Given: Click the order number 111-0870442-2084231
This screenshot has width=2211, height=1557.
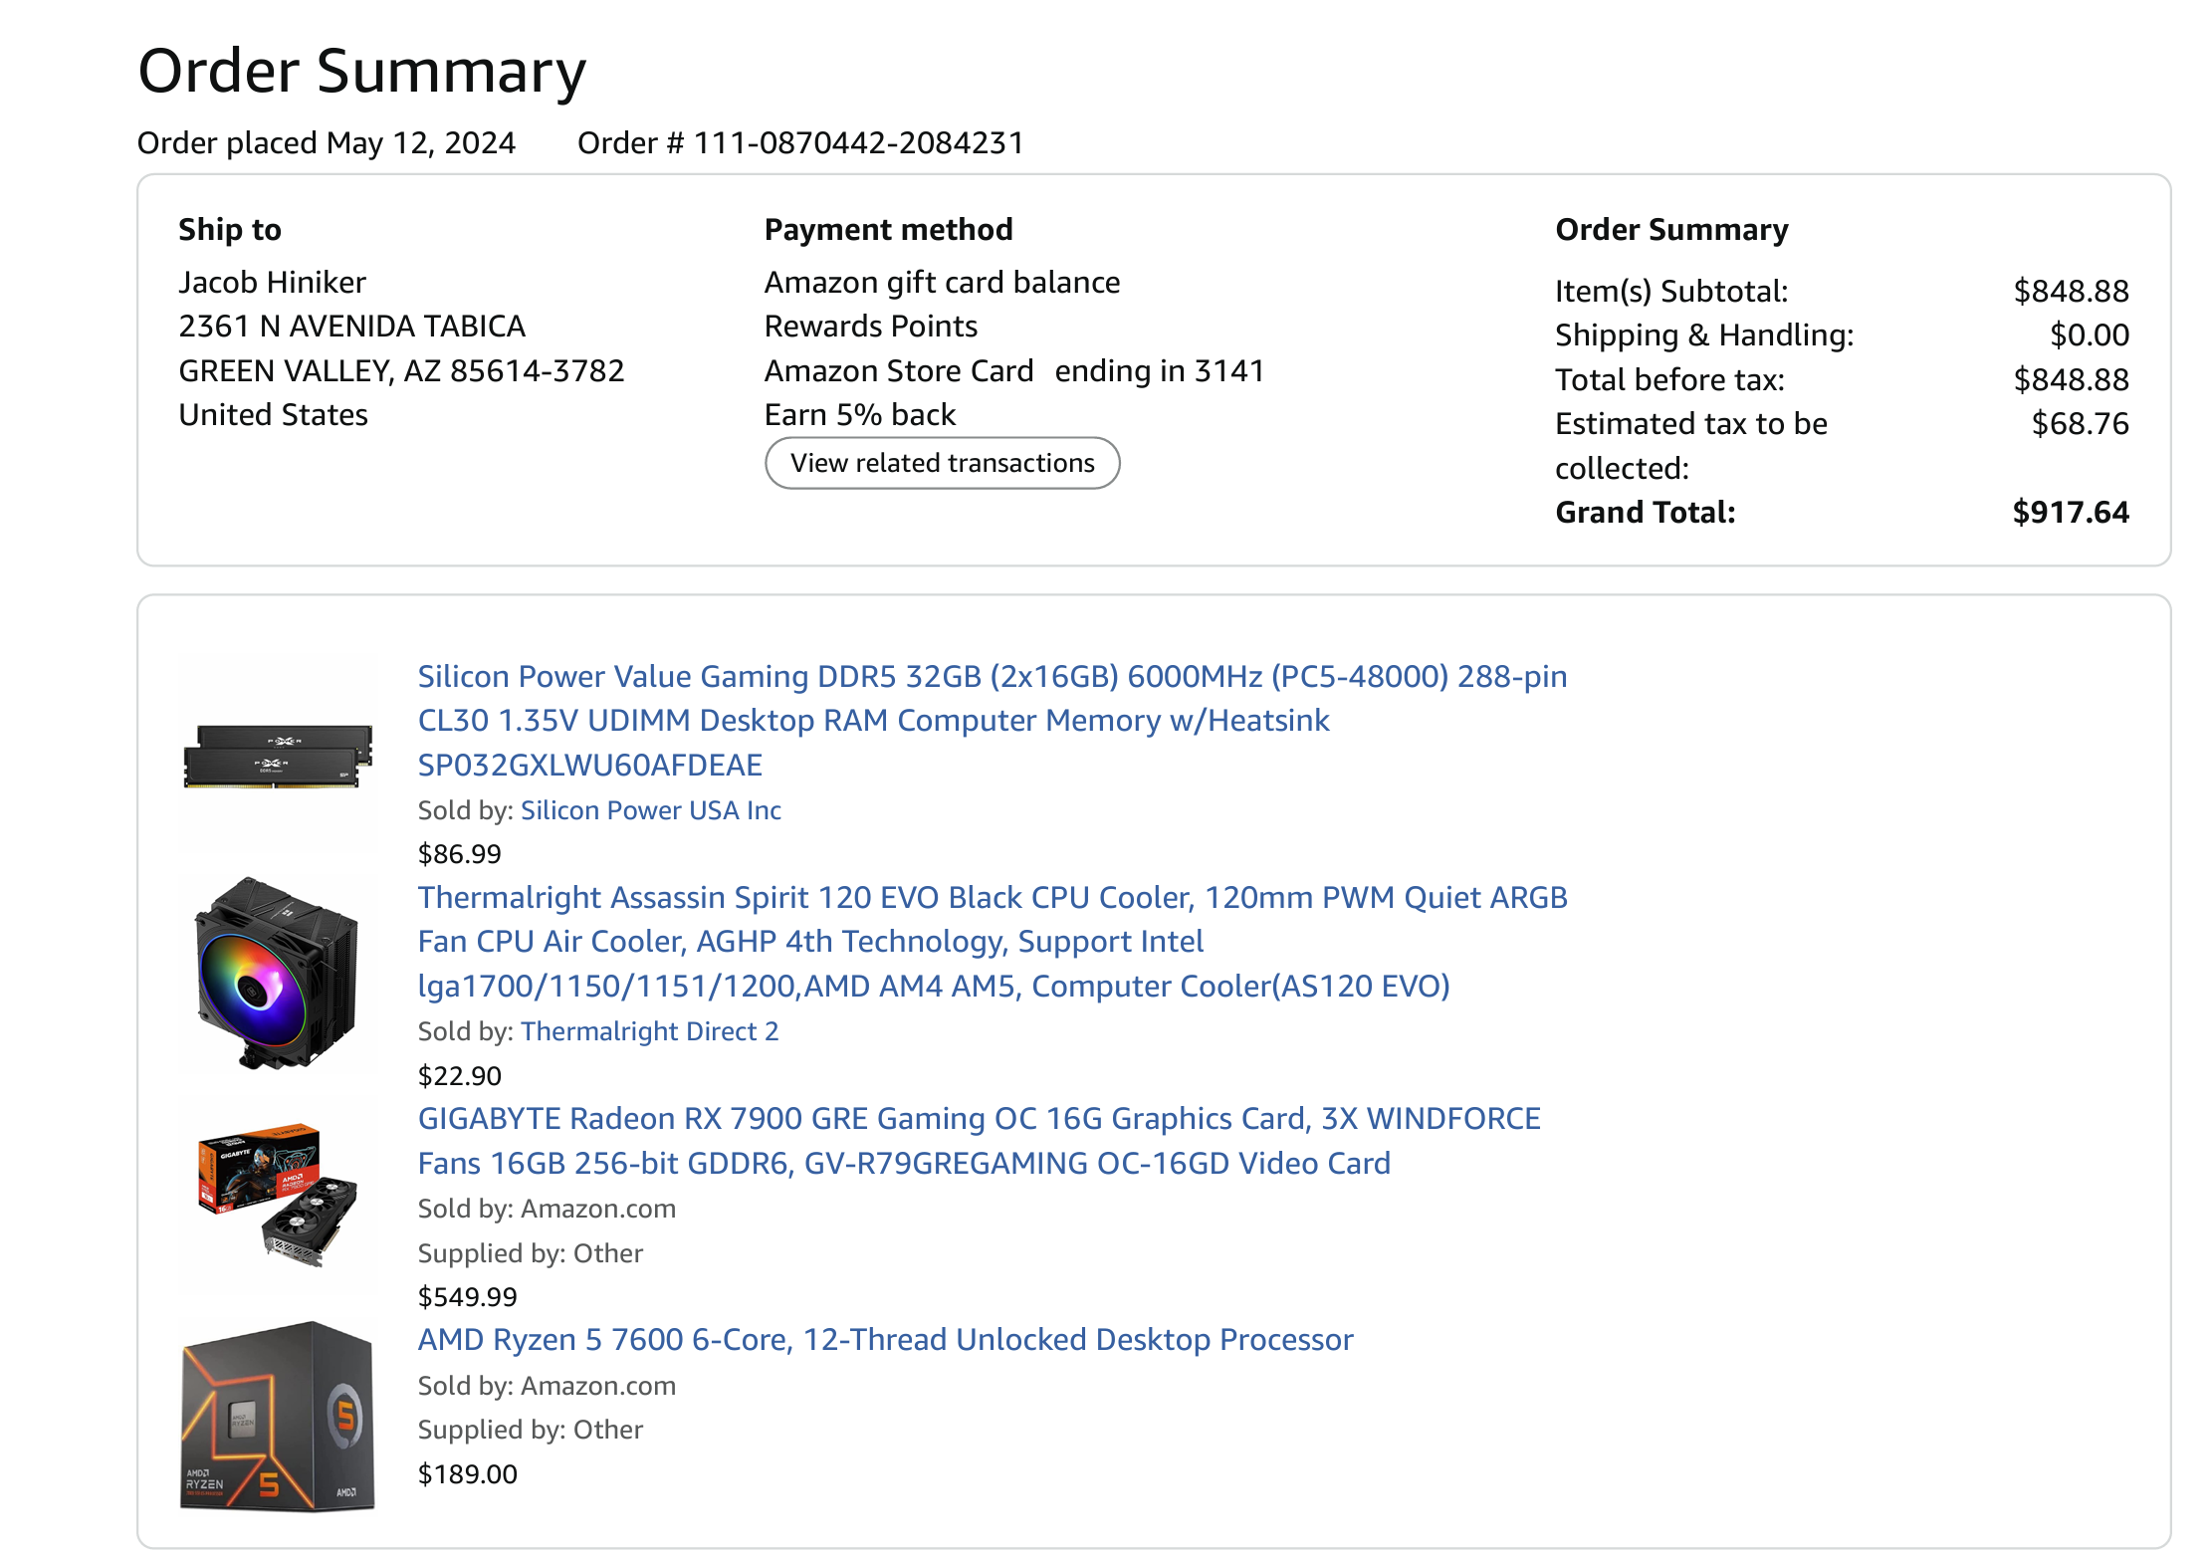Looking at the screenshot, I should pyautogui.click(x=858, y=142).
